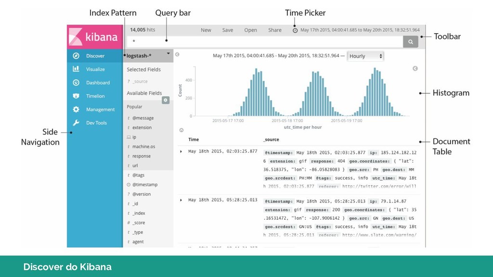Click the _score number field icon

click(129, 223)
